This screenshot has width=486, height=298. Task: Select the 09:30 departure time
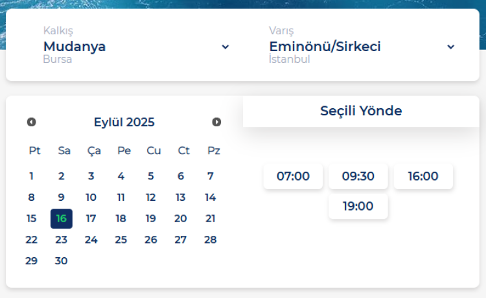pyautogui.click(x=358, y=176)
